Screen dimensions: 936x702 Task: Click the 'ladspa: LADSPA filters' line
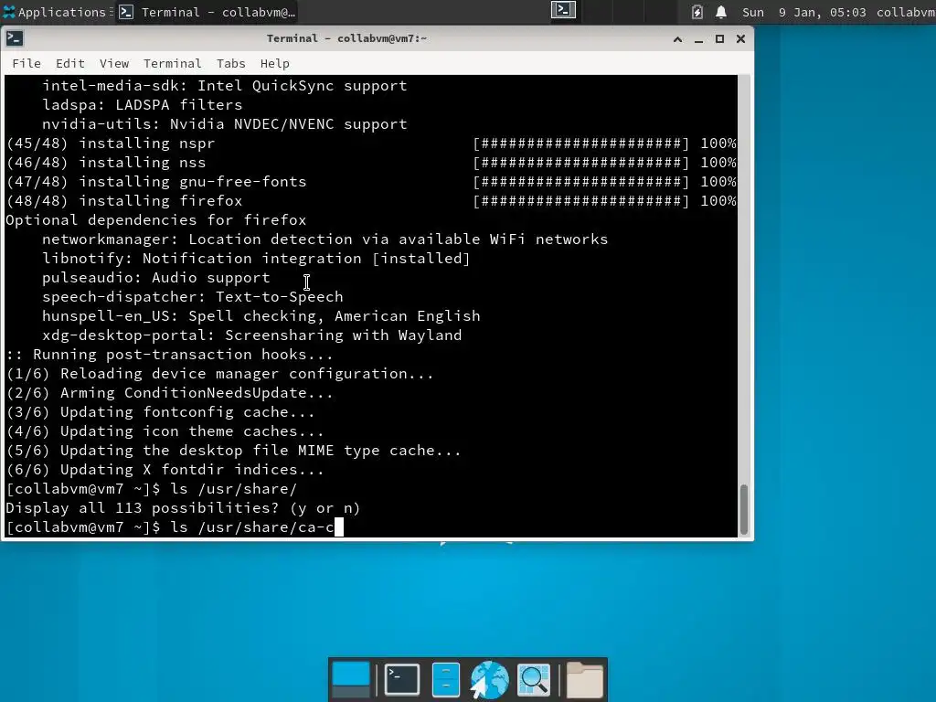click(142, 104)
